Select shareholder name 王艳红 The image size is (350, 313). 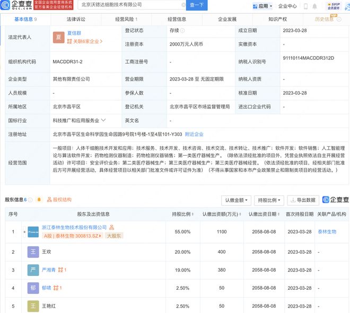coord(49,306)
